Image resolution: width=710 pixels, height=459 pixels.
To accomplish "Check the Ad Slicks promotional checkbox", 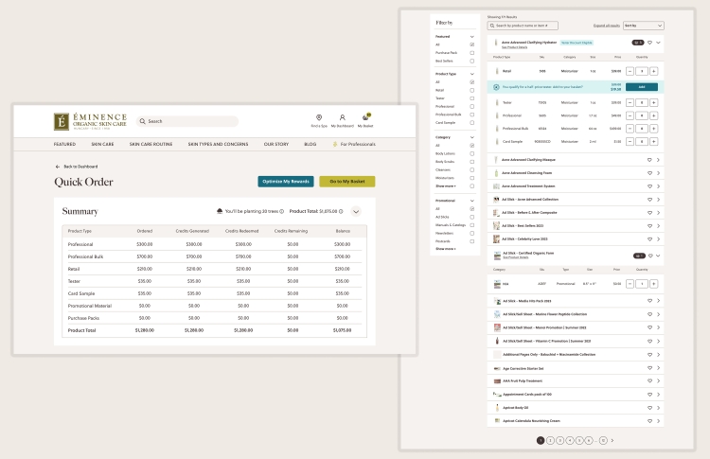I will (471, 217).
